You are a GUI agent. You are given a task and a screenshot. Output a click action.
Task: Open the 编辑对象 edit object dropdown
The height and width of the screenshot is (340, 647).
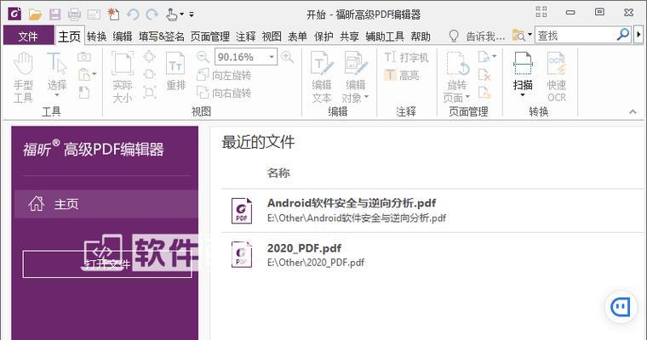(x=355, y=76)
